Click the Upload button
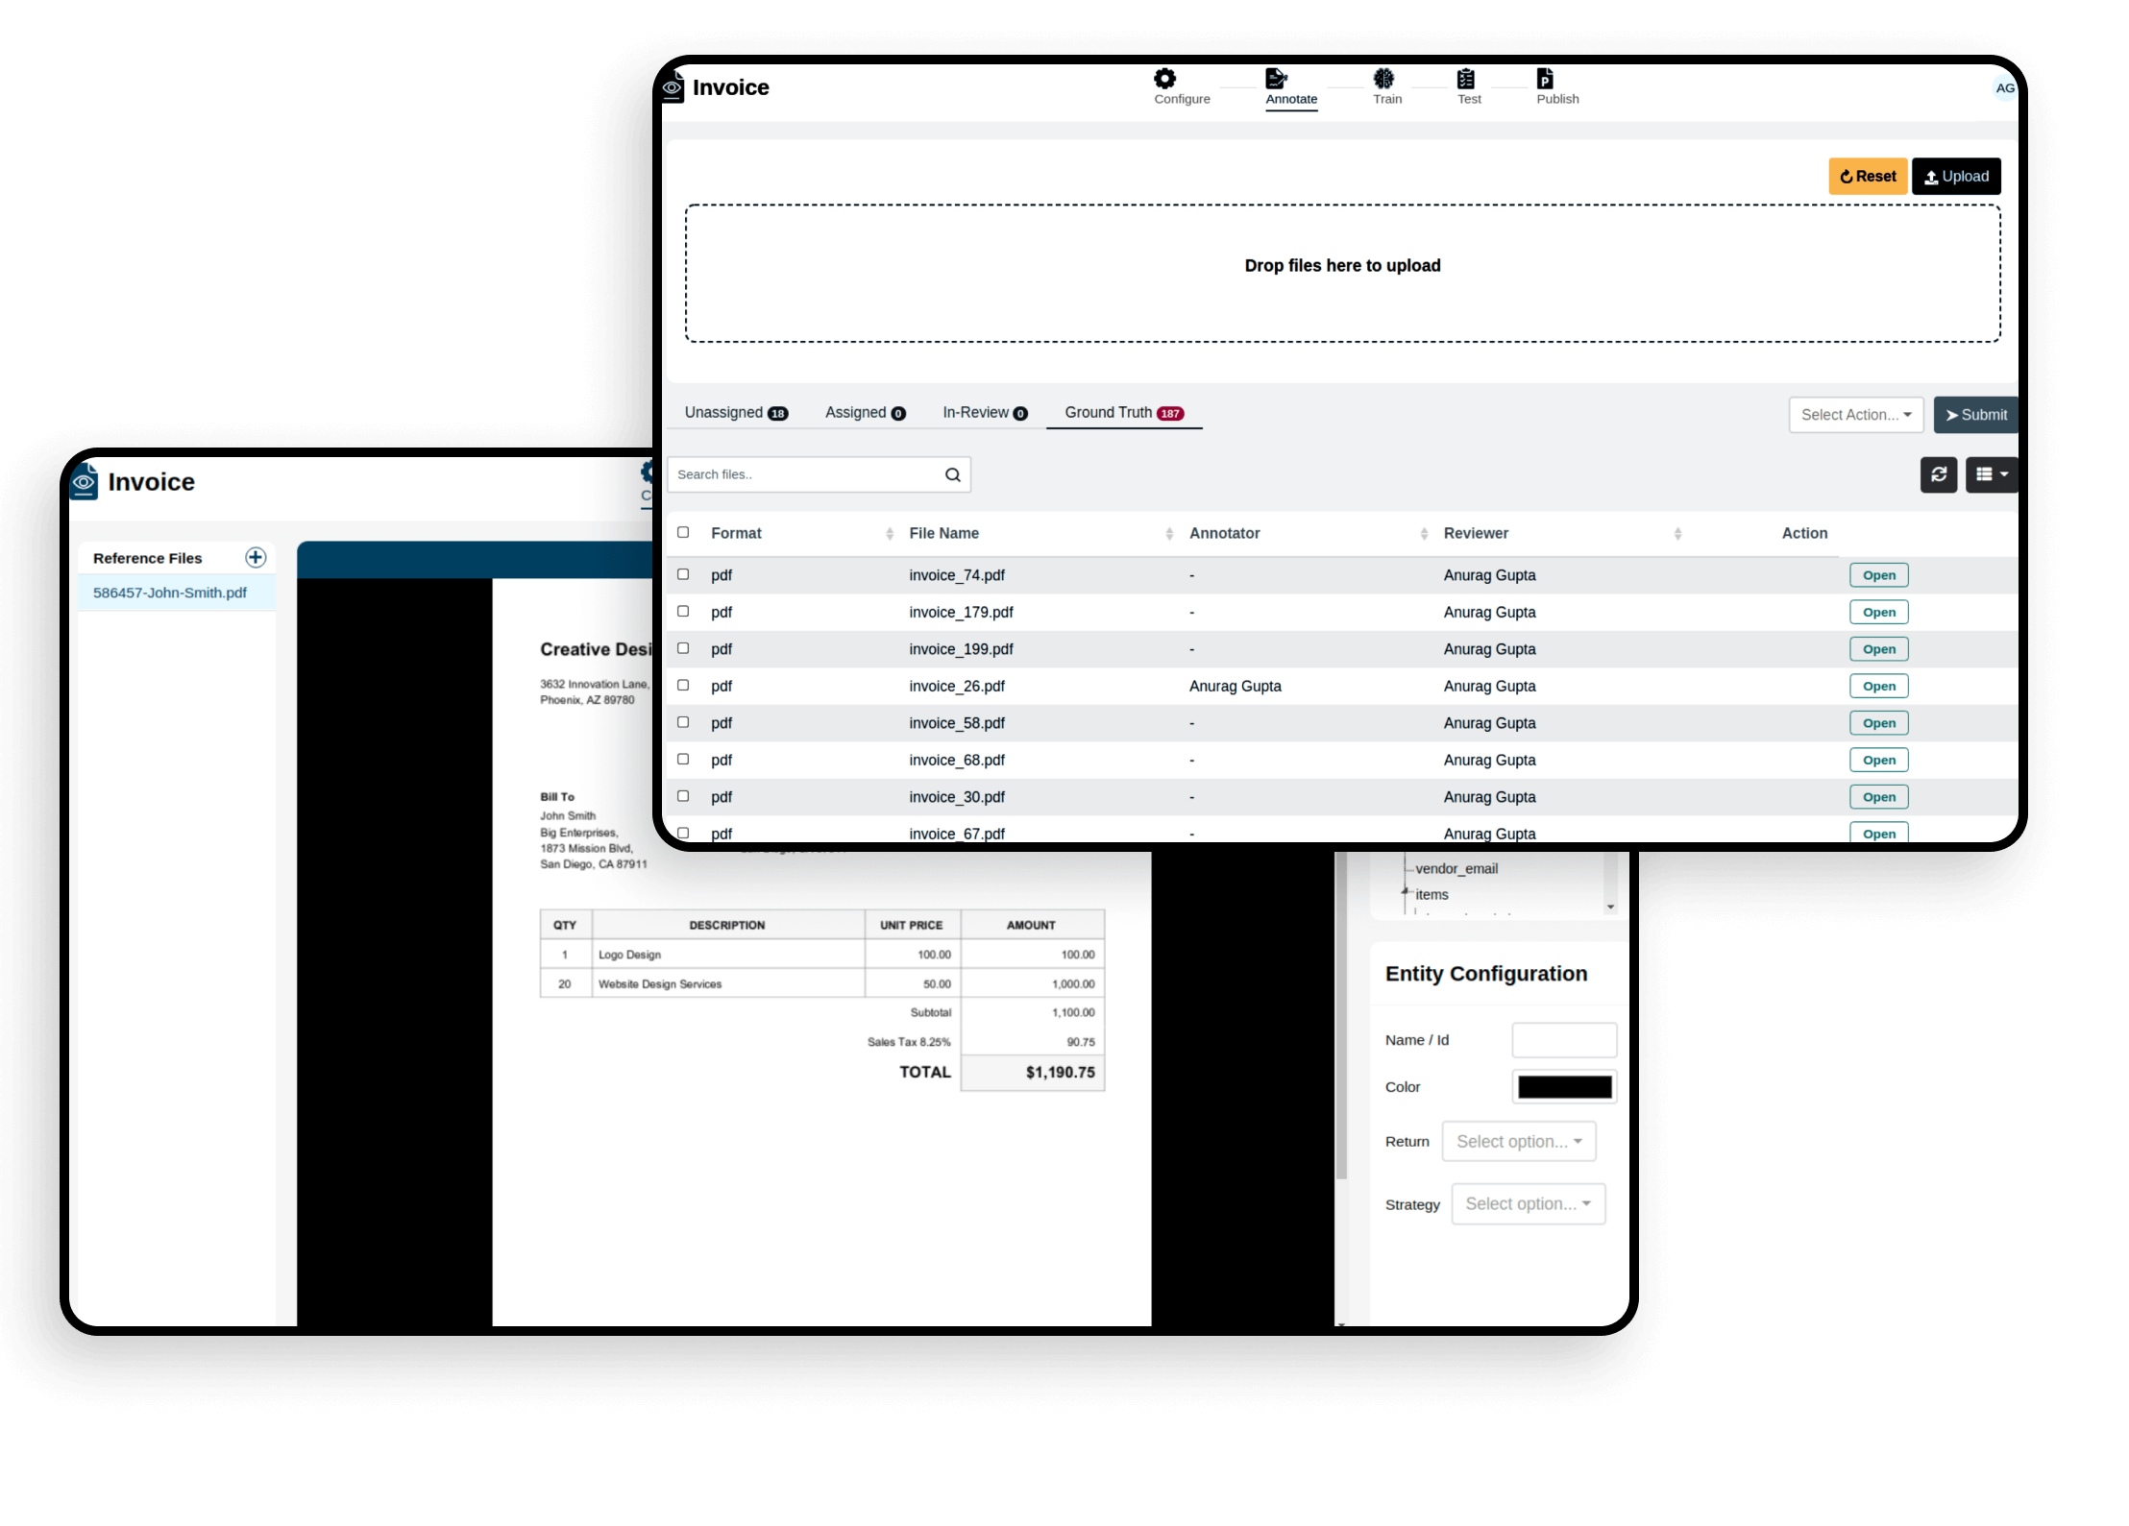This screenshot has height=1526, width=2129. [1956, 177]
